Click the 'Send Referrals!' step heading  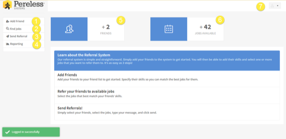70,108
